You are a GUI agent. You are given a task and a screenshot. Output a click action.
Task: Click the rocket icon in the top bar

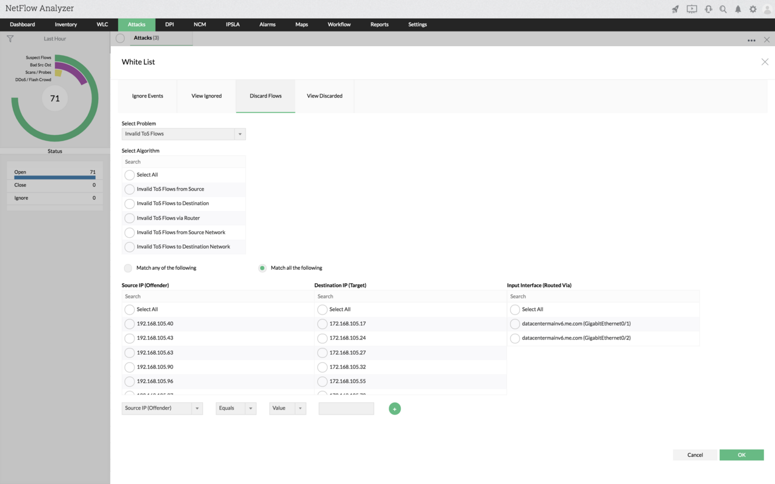click(x=675, y=9)
